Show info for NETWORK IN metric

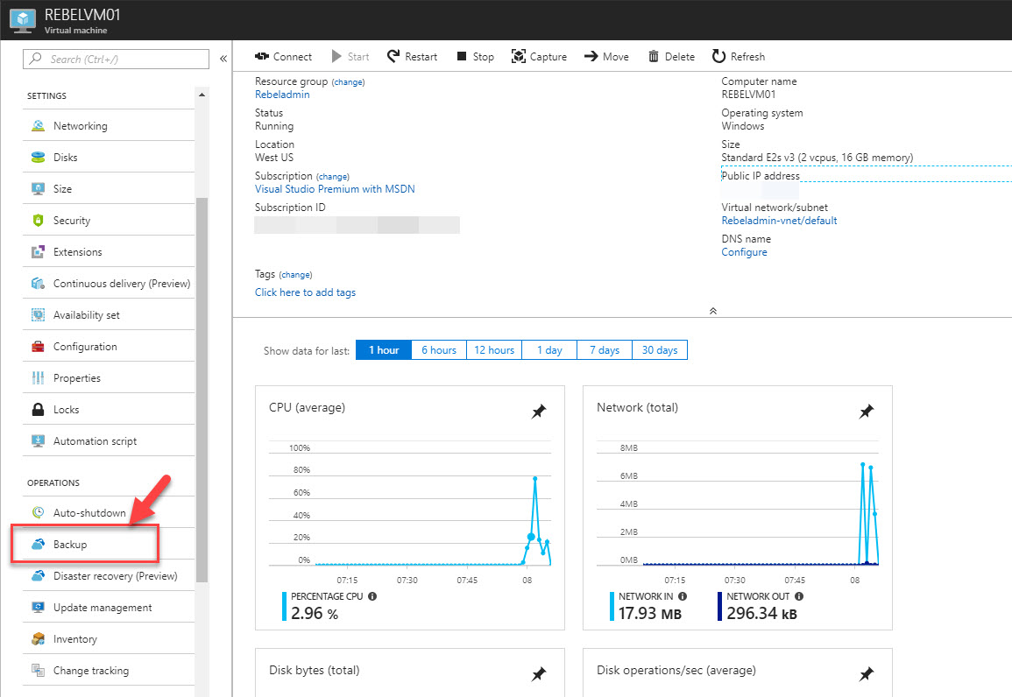683,596
